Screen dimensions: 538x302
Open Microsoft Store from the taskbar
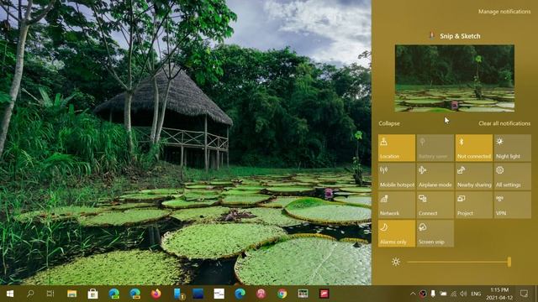click(92, 294)
